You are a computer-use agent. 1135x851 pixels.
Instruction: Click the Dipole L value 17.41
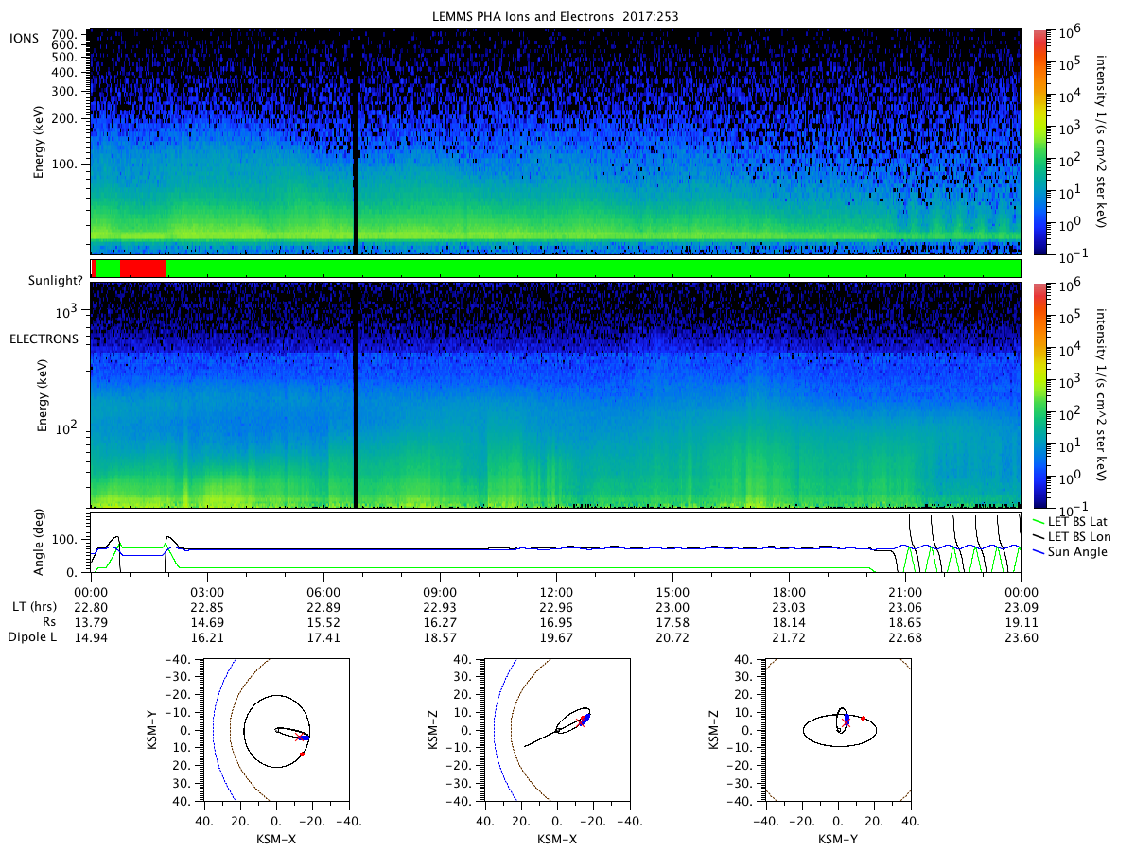[323, 638]
